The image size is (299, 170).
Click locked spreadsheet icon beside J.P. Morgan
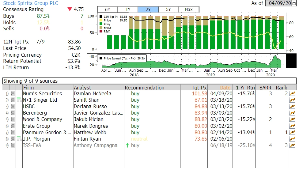(19, 139)
